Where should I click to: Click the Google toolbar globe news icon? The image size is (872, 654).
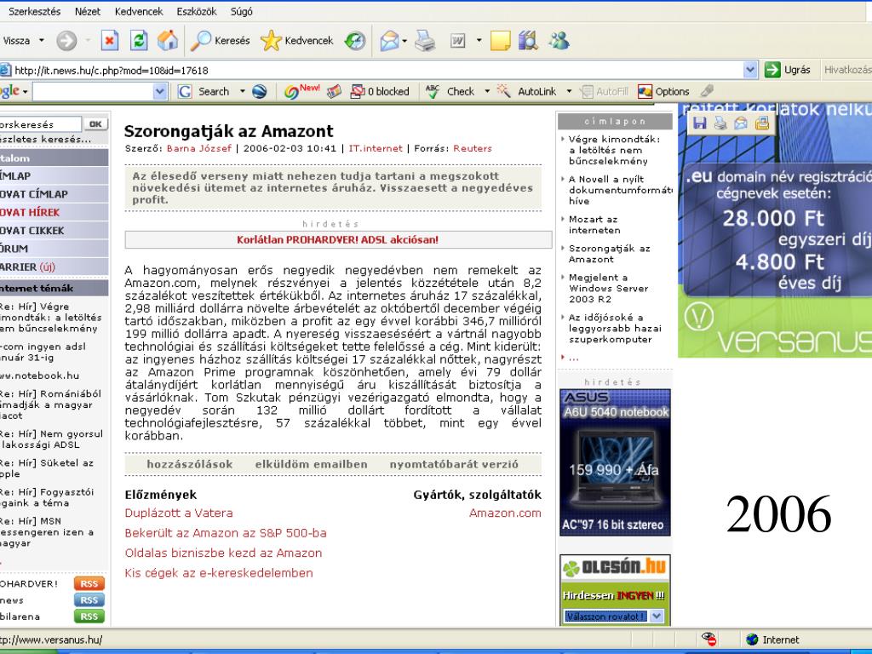click(260, 91)
